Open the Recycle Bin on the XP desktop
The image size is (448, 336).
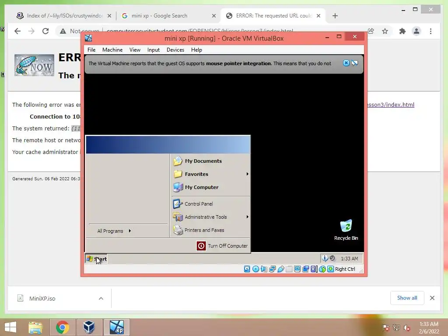pyautogui.click(x=346, y=230)
